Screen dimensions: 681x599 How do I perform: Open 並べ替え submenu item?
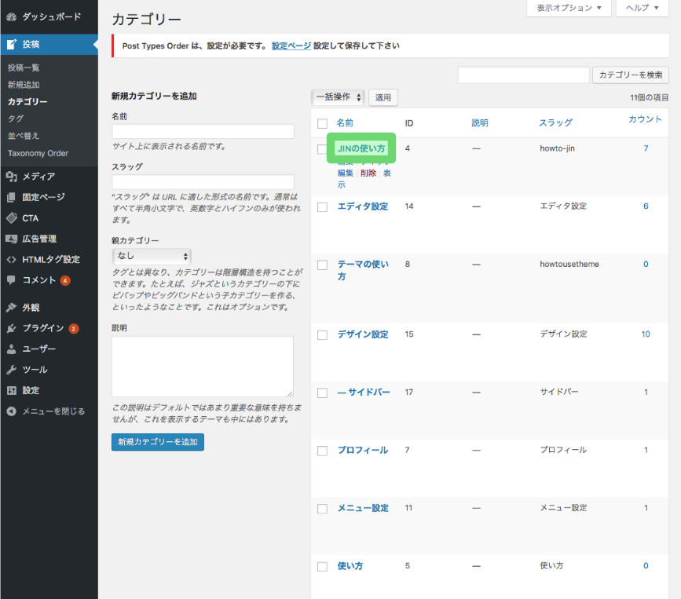(x=24, y=136)
